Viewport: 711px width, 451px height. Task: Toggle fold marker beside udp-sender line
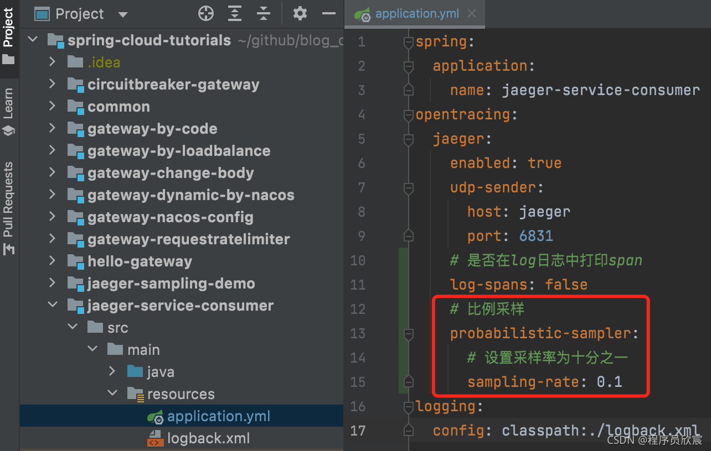409,188
